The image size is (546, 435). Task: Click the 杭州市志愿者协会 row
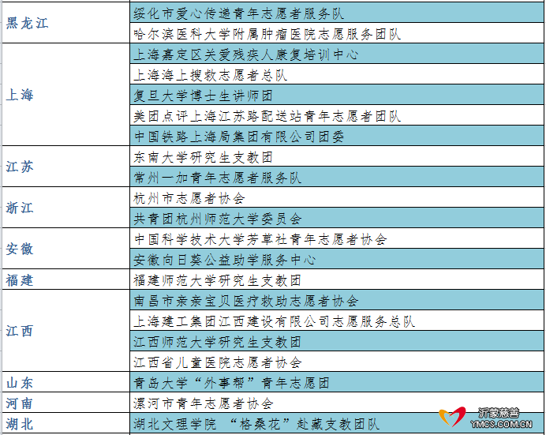click(337, 197)
